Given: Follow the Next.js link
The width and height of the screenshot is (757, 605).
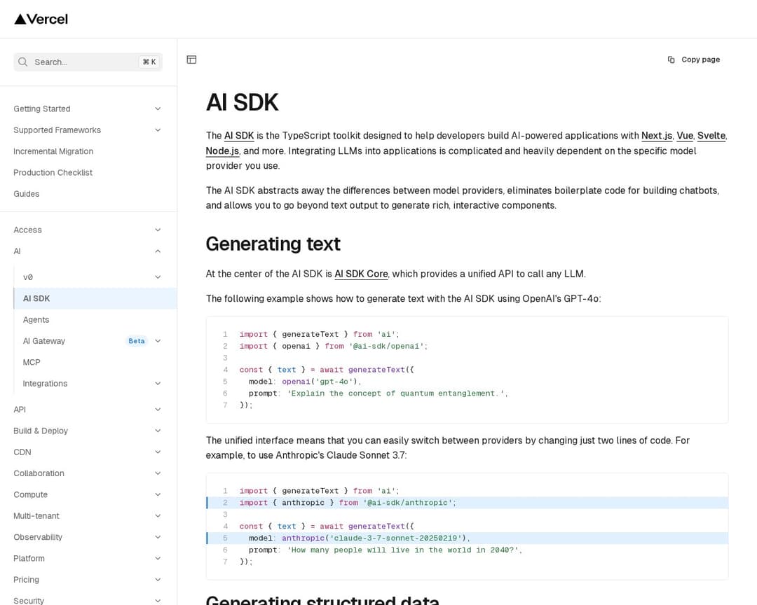Looking at the screenshot, I should [x=657, y=136].
